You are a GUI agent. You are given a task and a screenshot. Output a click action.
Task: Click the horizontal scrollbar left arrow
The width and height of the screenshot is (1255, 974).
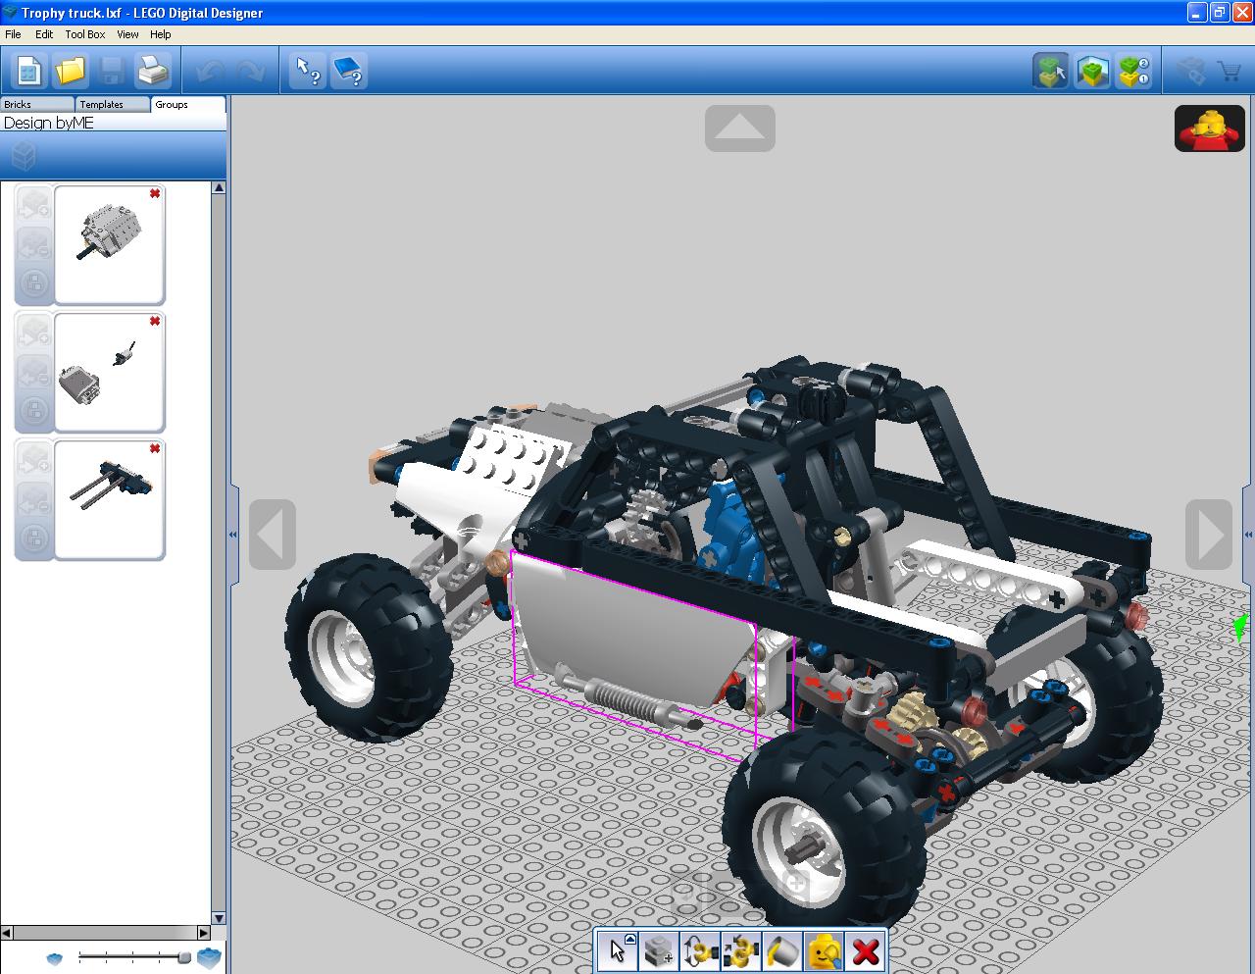click(7, 933)
